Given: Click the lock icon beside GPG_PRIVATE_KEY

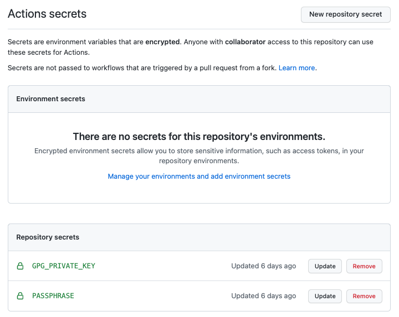Looking at the screenshot, I should 21,266.
